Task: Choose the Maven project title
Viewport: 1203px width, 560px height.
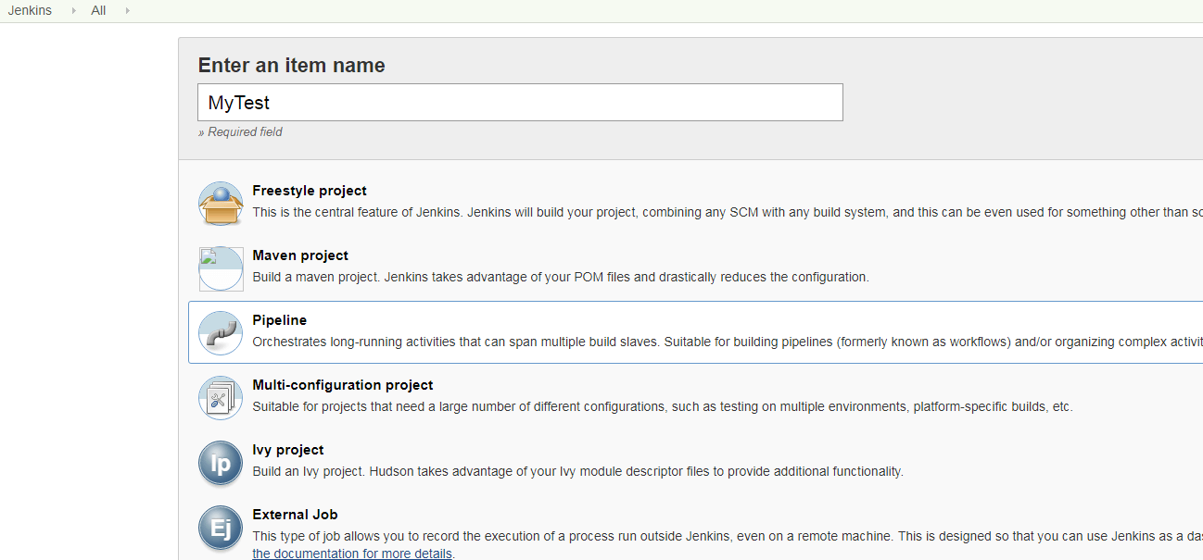Action: (x=300, y=255)
